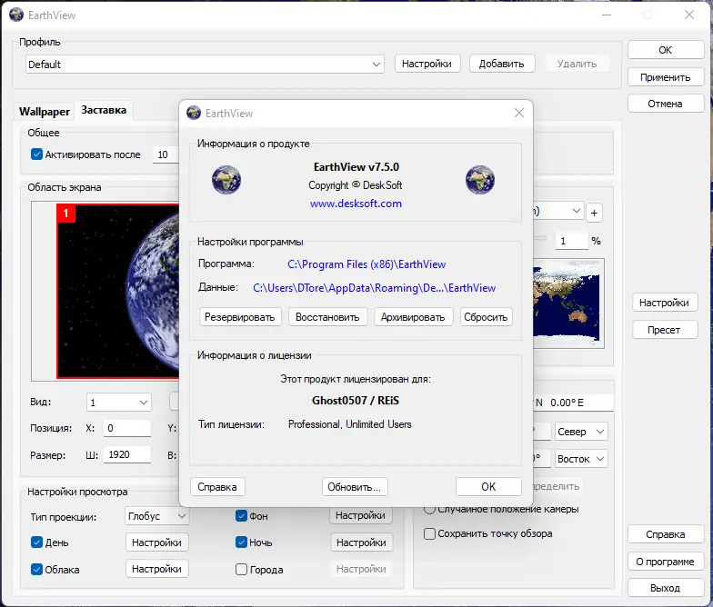Close the EarthView About dialog

(518, 114)
